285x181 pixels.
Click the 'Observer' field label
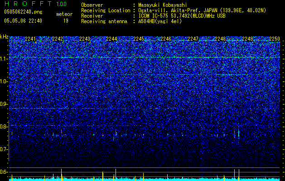click(92, 5)
